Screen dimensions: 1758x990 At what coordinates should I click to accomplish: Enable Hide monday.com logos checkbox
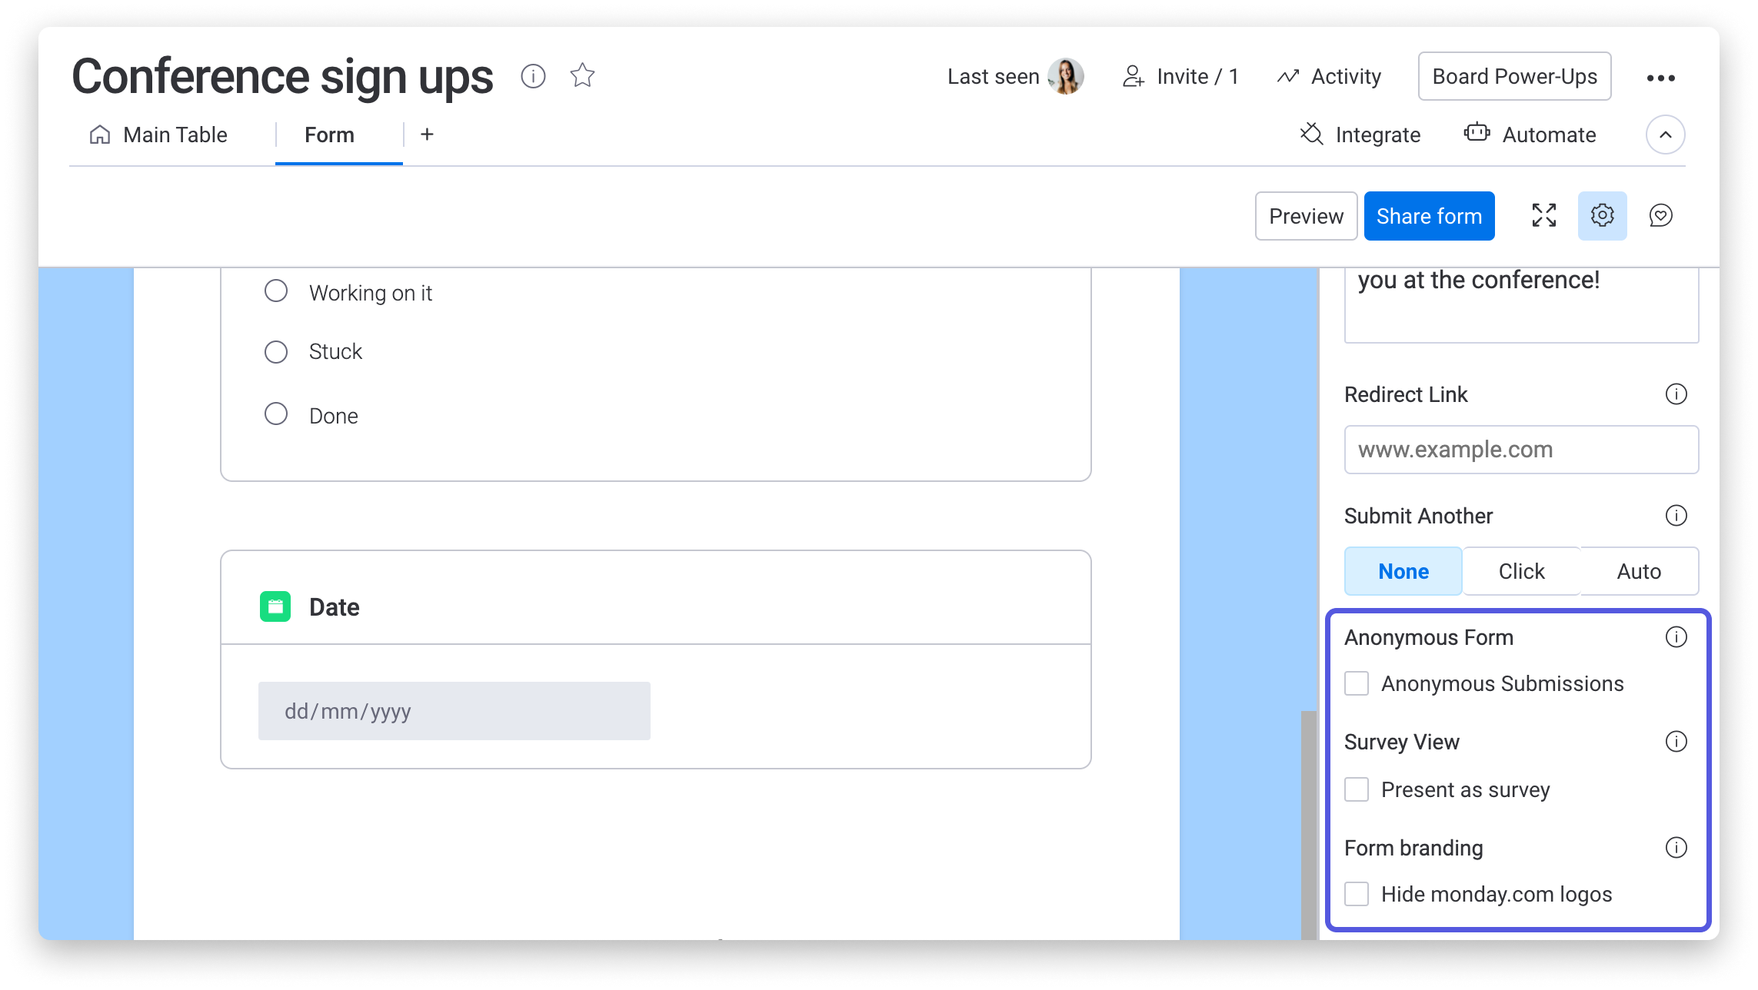[1357, 893]
